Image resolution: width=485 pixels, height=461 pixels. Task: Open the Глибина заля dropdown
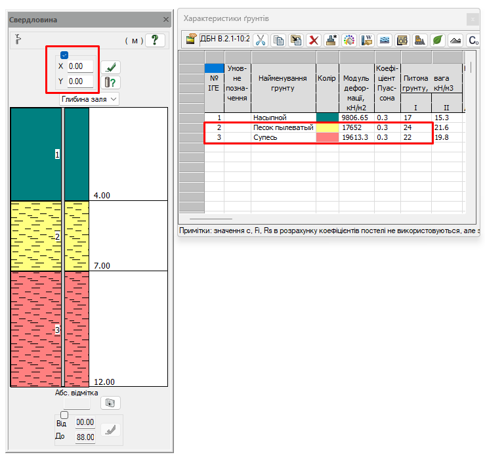(x=89, y=99)
